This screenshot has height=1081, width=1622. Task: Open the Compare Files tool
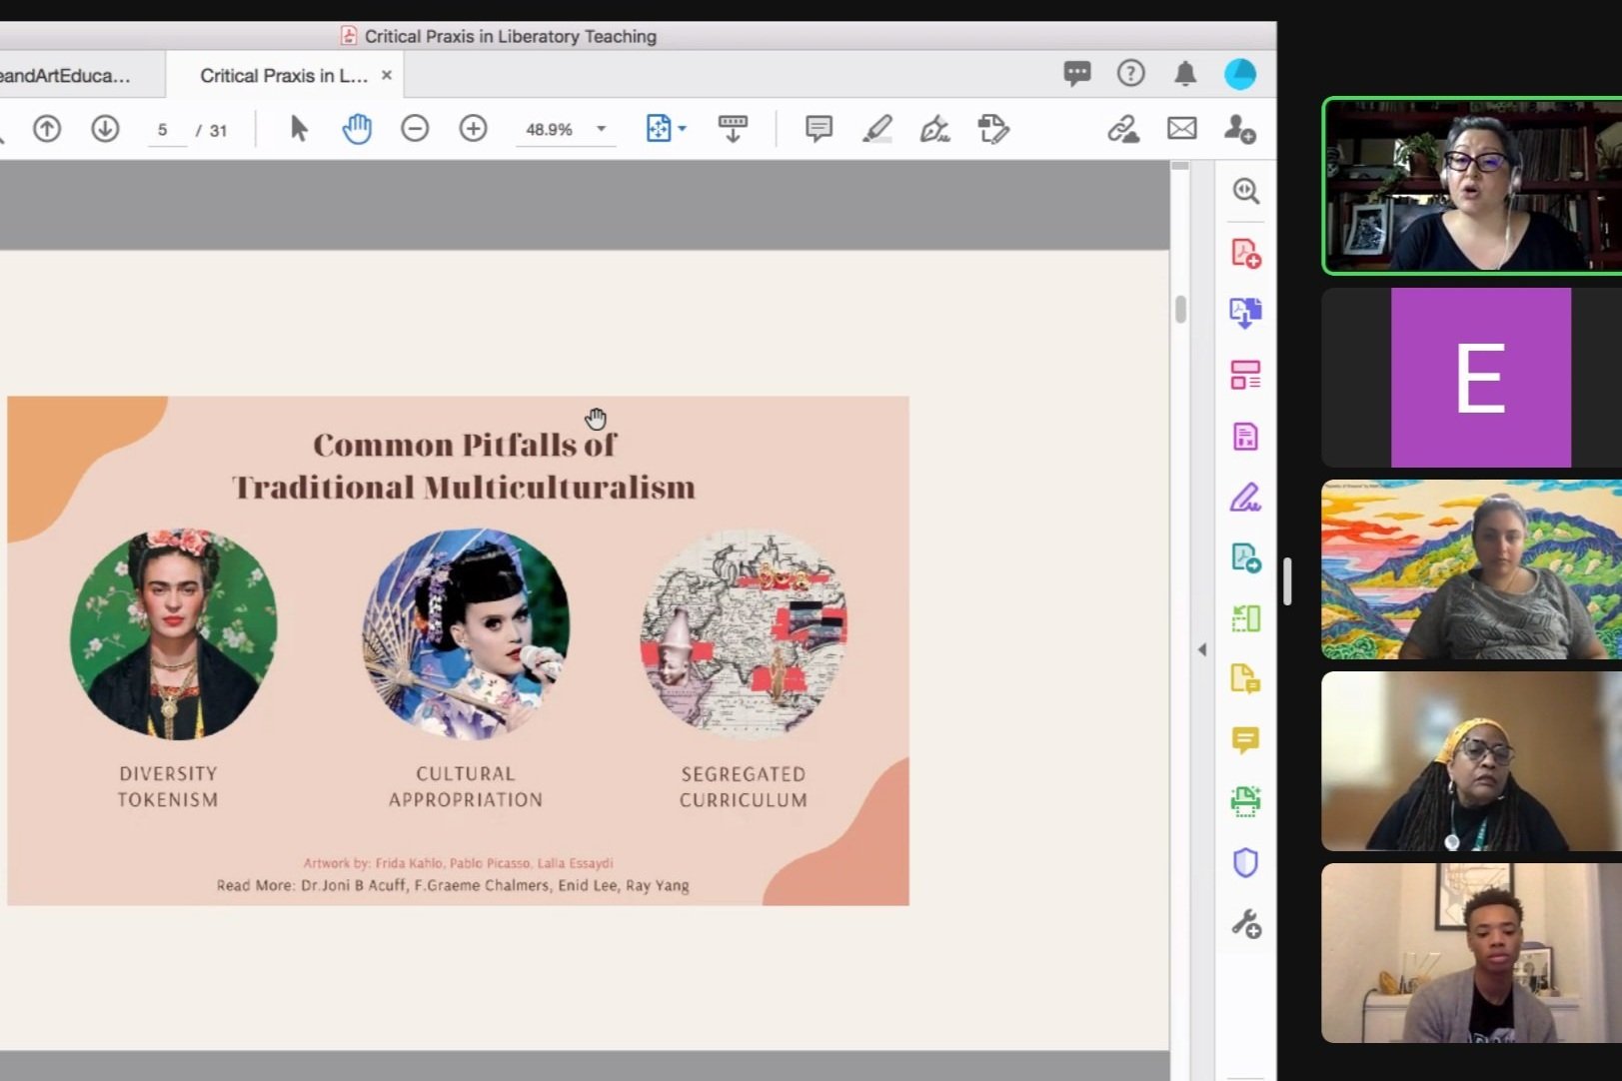(x=1245, y=618)
